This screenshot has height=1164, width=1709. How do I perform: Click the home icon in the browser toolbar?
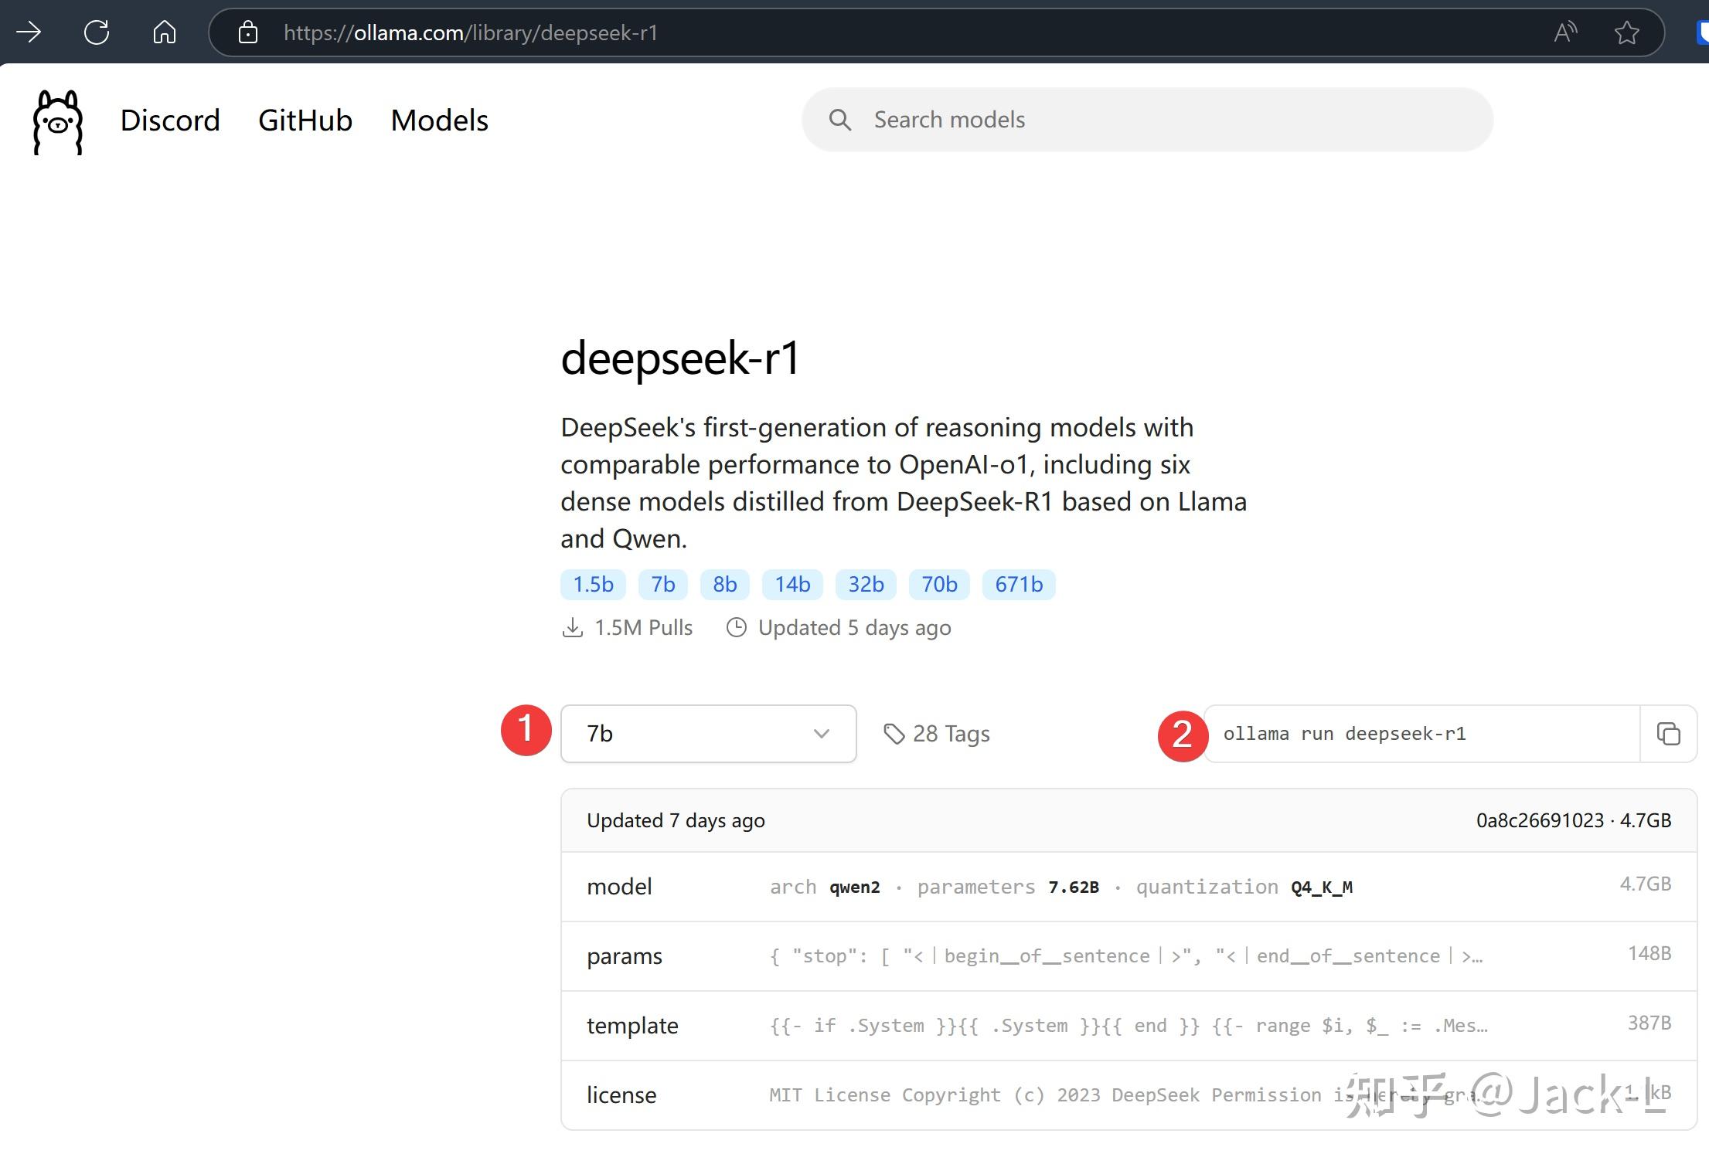(163, 32)
